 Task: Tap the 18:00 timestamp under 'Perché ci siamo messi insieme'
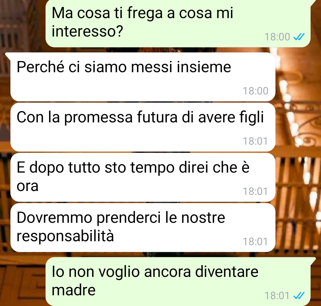click(256, 91)
